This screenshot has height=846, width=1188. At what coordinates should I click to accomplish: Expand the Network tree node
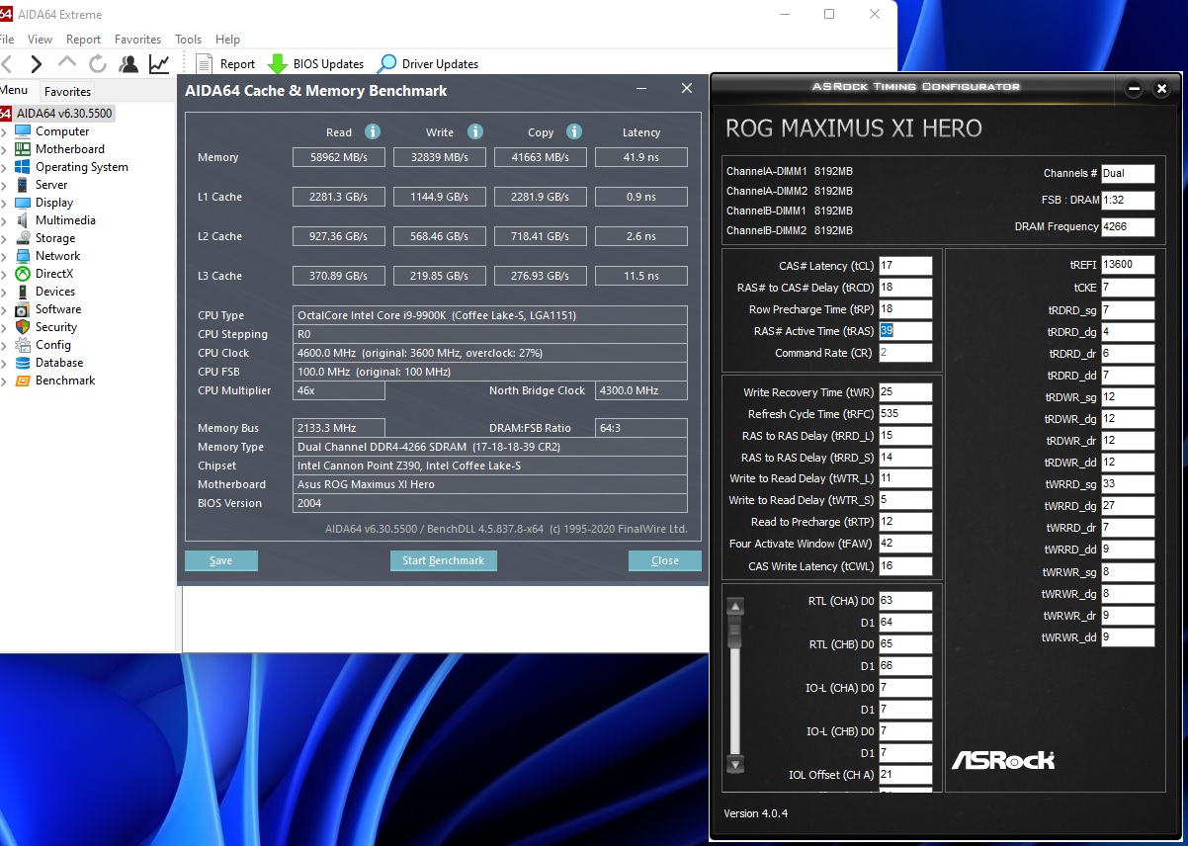click(x=4, y=256)
